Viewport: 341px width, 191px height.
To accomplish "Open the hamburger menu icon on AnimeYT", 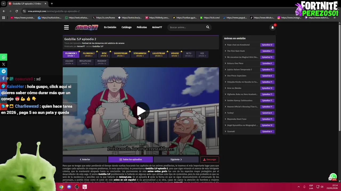I will [66, 27].
